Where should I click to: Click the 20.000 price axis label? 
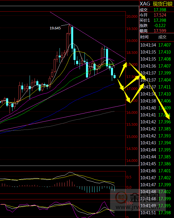pyautogui.click(x=132, y=16)
